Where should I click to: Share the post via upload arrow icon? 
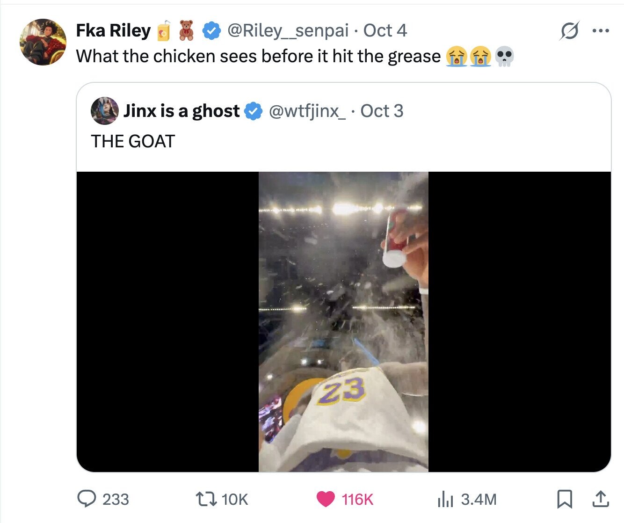pos(600,499)
